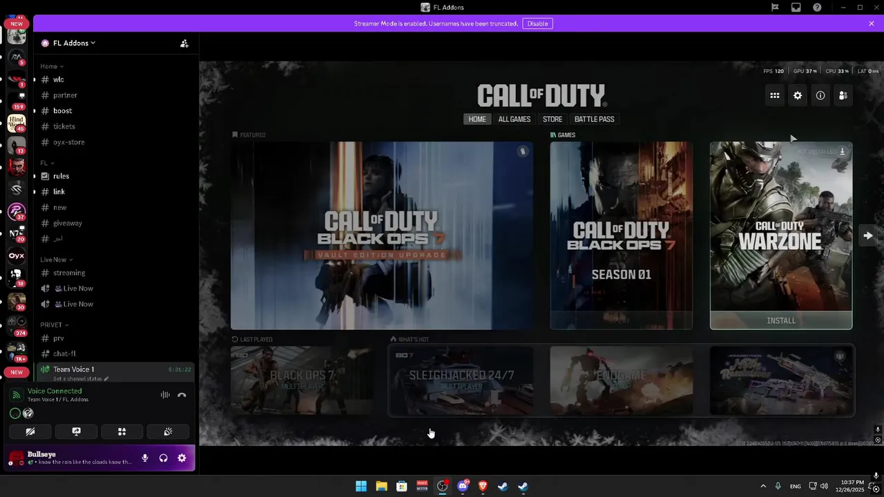Open last played Black Ops 7 multiplayer tile

(x=302, y=380)
